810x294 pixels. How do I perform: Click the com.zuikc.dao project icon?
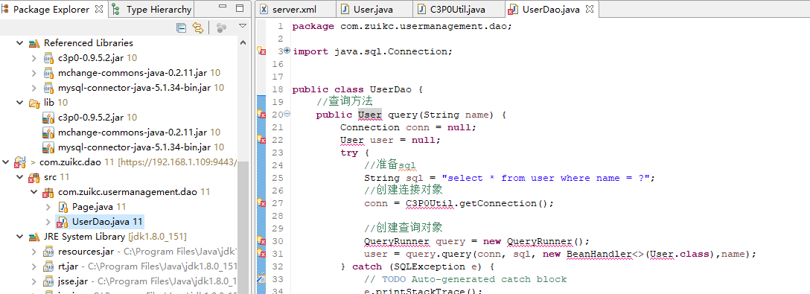pos(19,162)
